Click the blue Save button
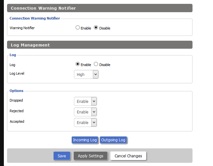Viewport: 213px width, 166px height. [62, 156]
